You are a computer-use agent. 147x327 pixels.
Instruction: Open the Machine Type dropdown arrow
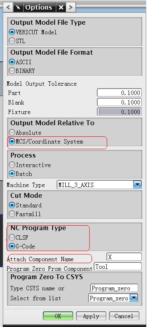137,185
